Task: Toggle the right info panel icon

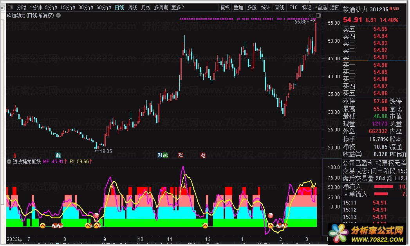Action: coord(318,15)
